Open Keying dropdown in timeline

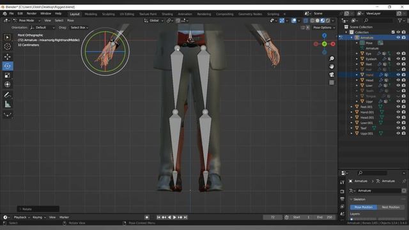coord(39,217)
